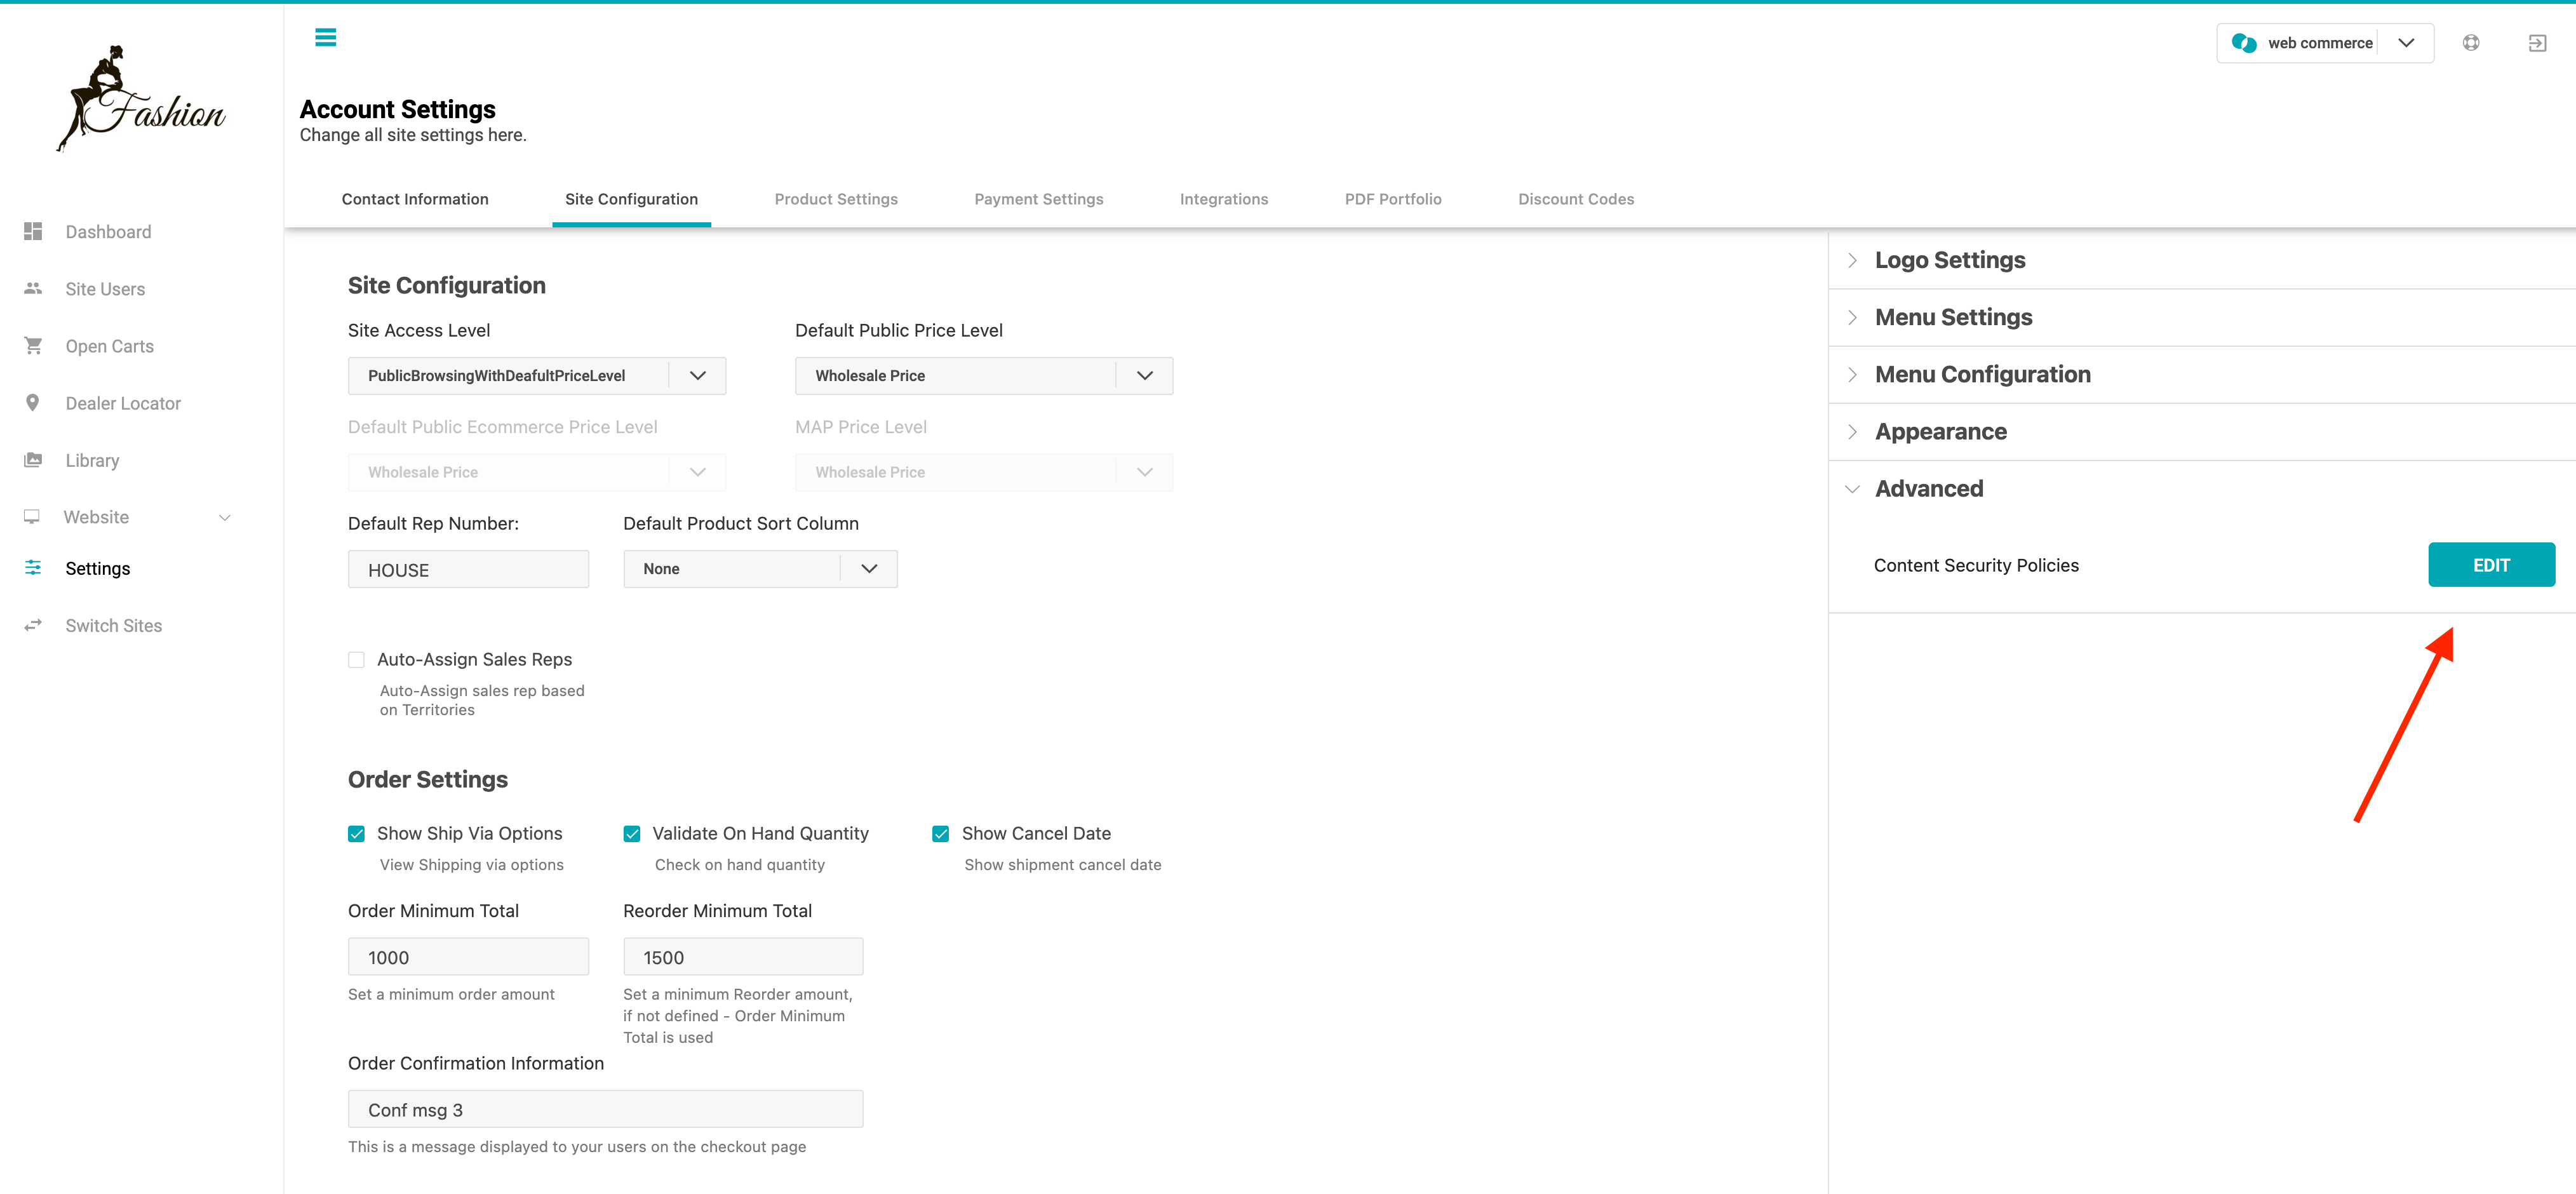Open the web commerce site selector

click(x=2325, y=43)
